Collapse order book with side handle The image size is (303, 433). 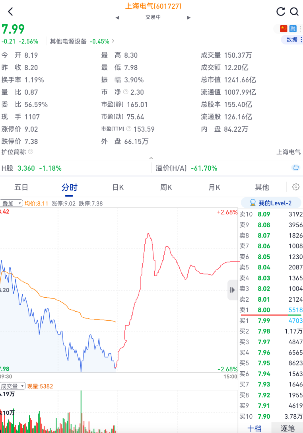coord(232,290)
